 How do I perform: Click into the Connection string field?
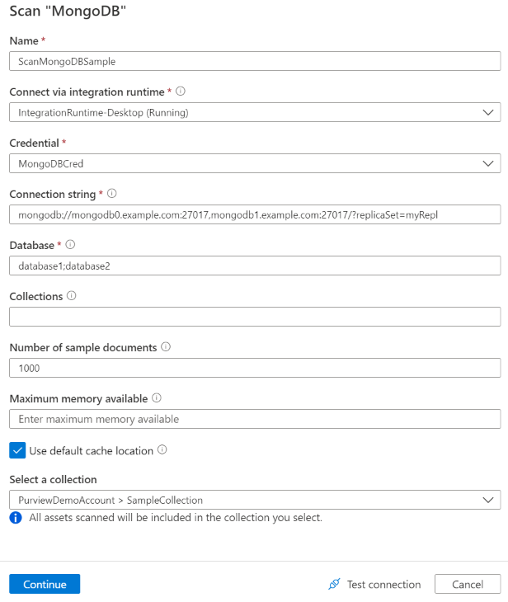click(x=254, y=214)
